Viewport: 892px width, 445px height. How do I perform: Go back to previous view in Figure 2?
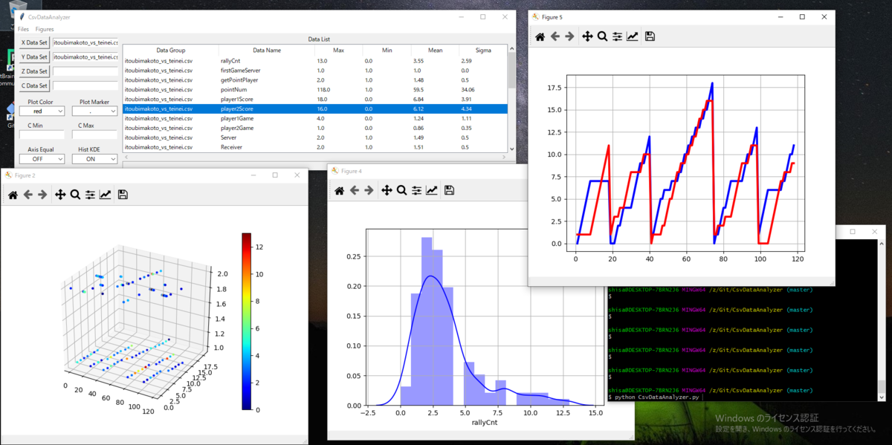pos(27,195)
